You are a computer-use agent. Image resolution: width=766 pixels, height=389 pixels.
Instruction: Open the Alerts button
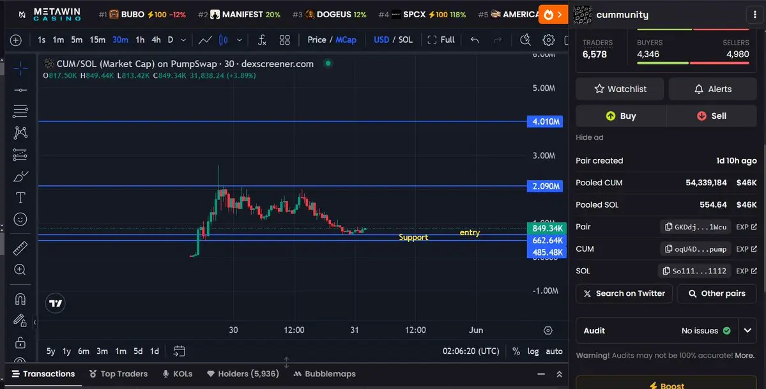pyautogui.click(x=713, y=89)
